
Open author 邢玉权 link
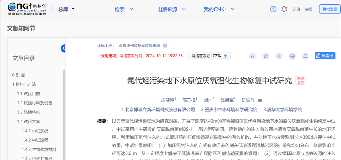click(189, 100)
